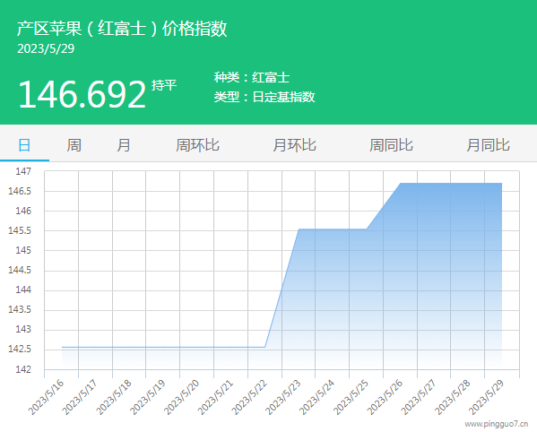This screenshot has width=537, height=432.
Task: Click the 产区苹果（红富士）价格指数 title
Action: 122,28
